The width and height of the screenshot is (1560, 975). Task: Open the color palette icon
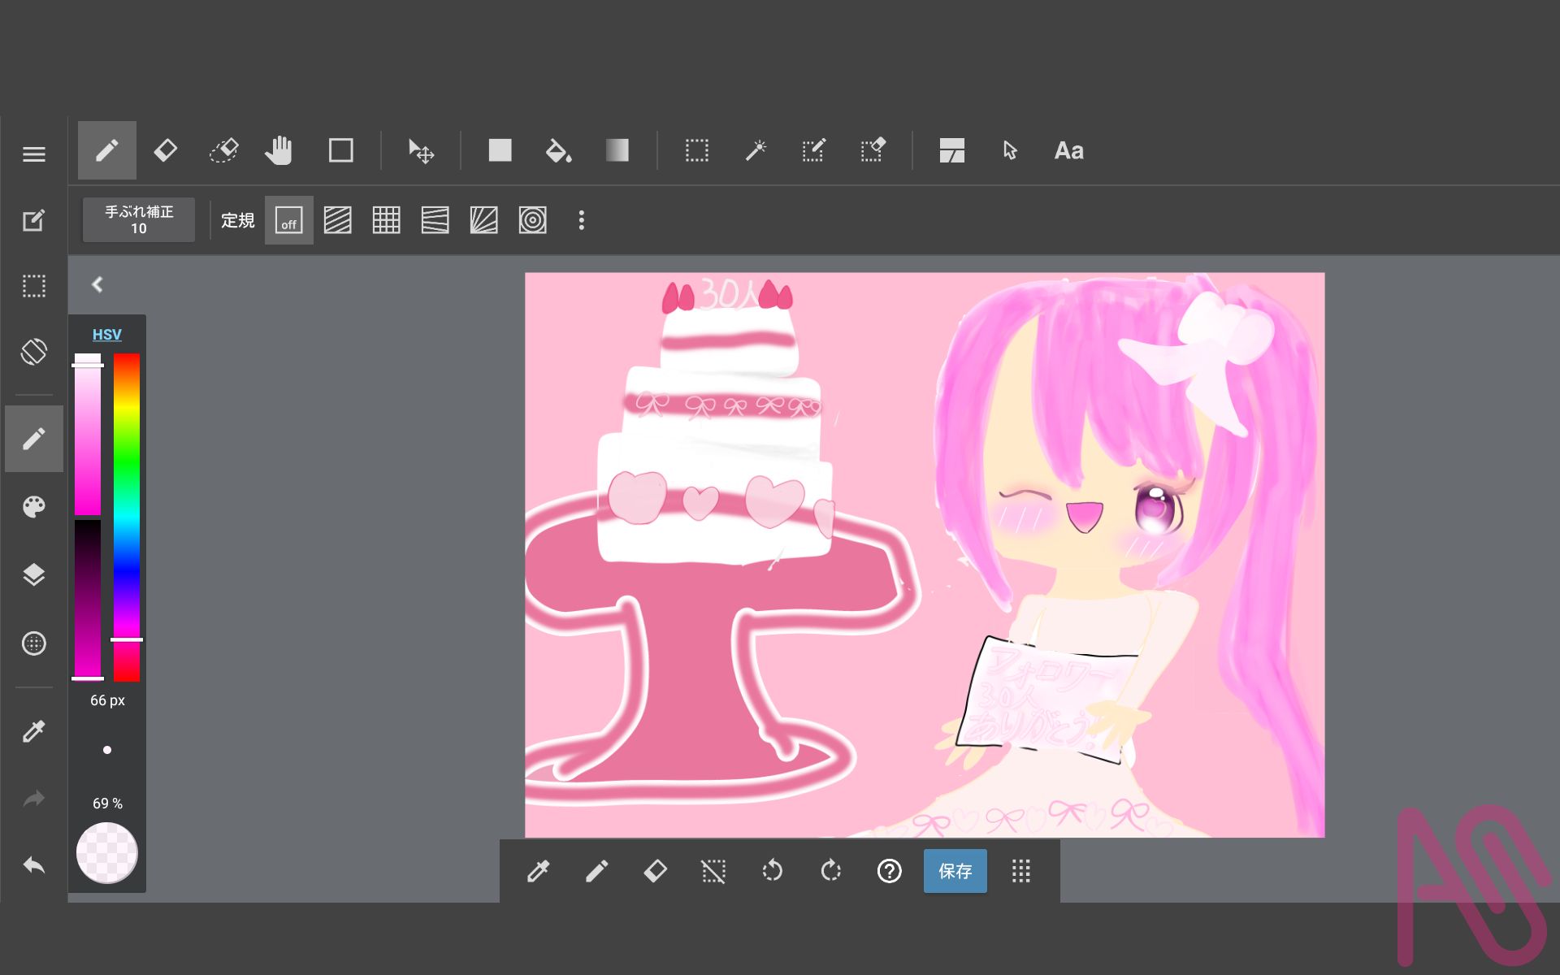pos(33,507)
